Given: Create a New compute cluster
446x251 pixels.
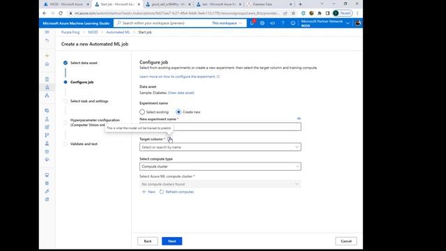Looking at the screenshot, I should (x=148, y=192).
